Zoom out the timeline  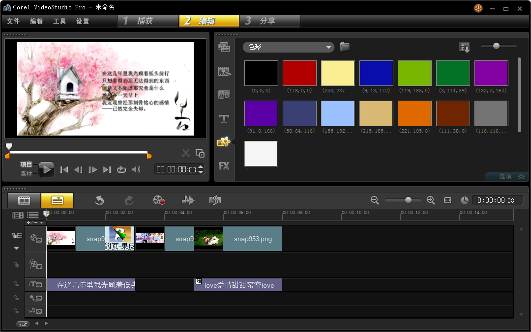375,200
